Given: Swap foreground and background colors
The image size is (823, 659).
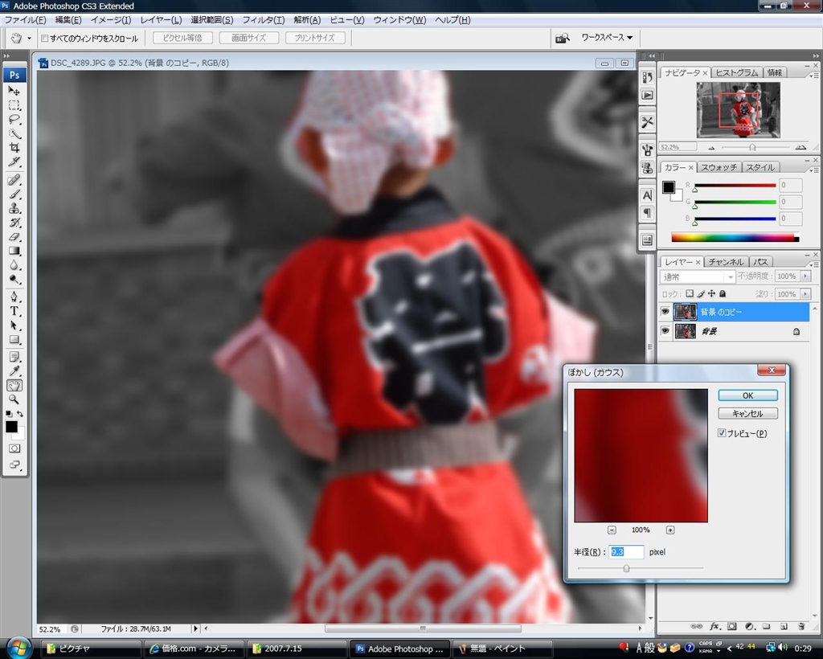Looking at the screenshot, I should coord(20,414).
